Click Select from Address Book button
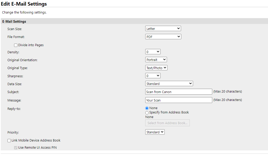The width and height of the screenshot is (268, 155). coord(167,123)
